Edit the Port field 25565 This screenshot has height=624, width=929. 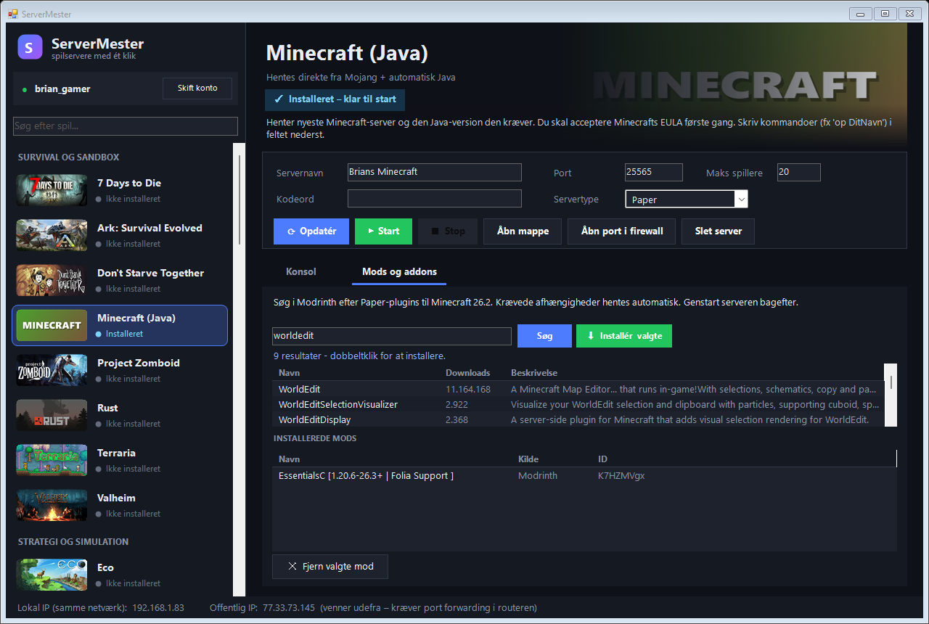tap(654, 172)
